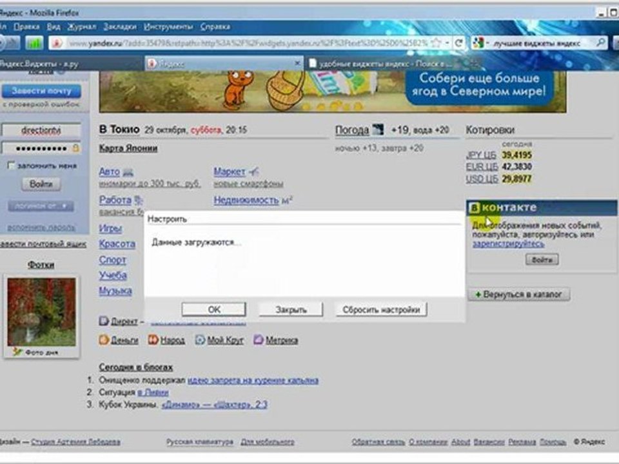Click the Завести почту button
Image resolution: width=619 pixels, height=464 pixels.
click(x=41, y=91)
